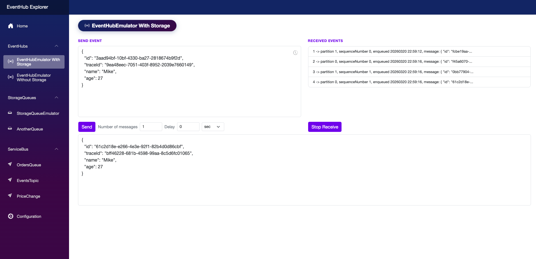Open the history clock icon in send editor

pos(295,53)
